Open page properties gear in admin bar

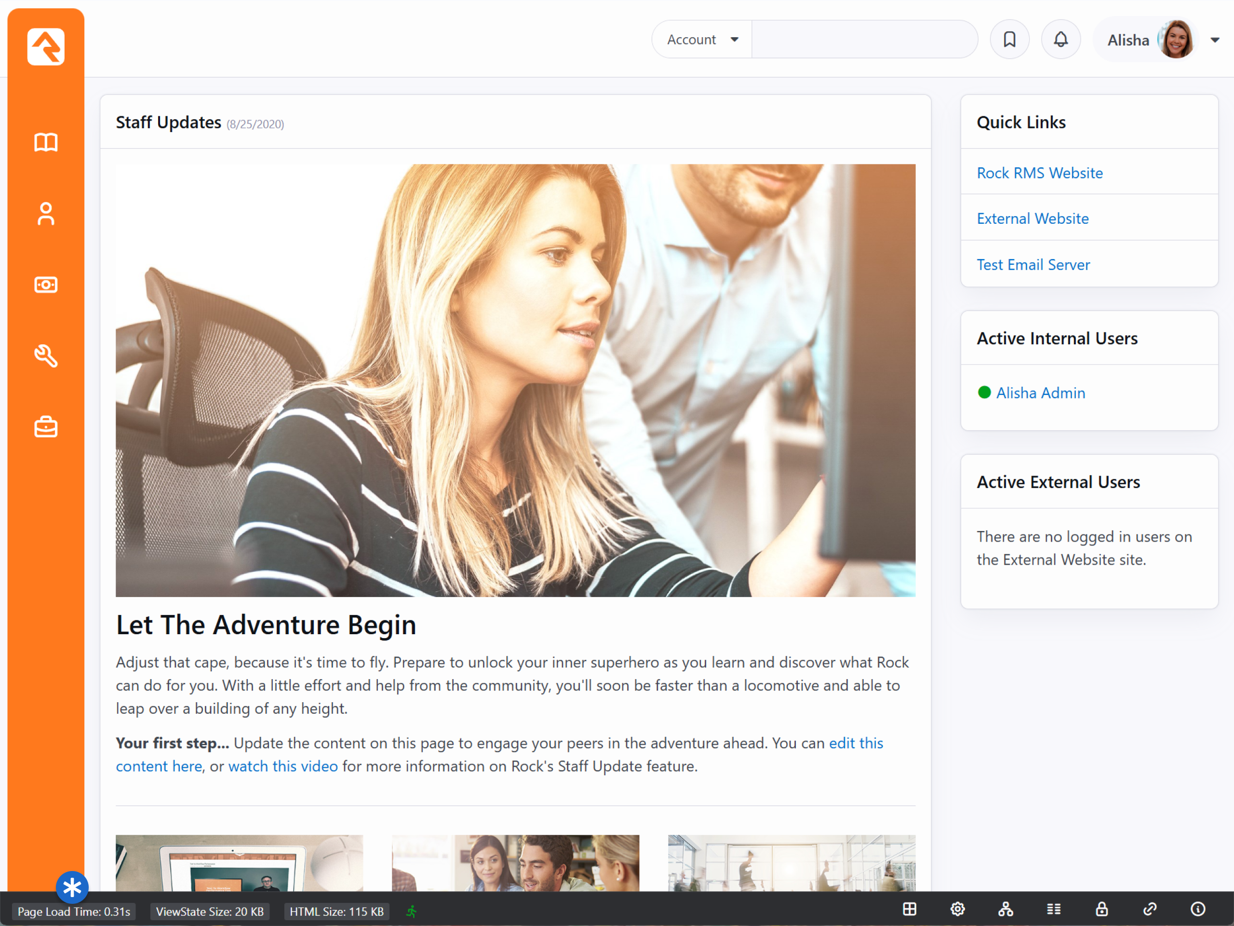click(x=957, y=910)
